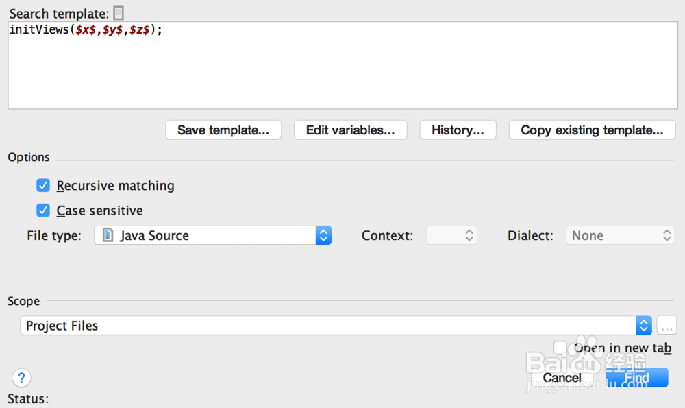Viewport: 685px width, 408px height.
Task: Open help with the question mark icon
Action: tap(21, 377)
